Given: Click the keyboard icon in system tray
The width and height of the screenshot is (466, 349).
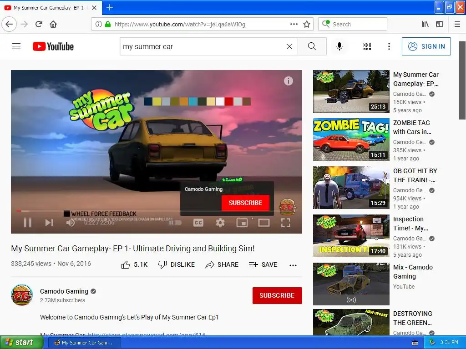Looking at the screenshot, I should click(x=415, y=343).
